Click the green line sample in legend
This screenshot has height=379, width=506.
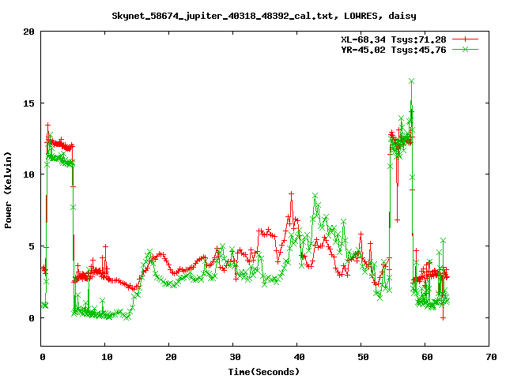[x=465, y=49]
